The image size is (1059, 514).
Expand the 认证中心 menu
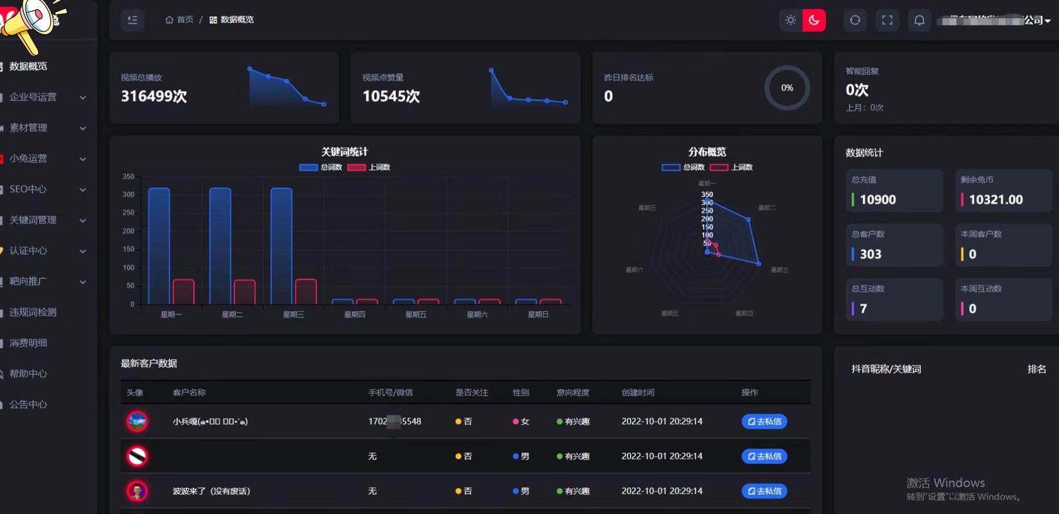(45, 251)
